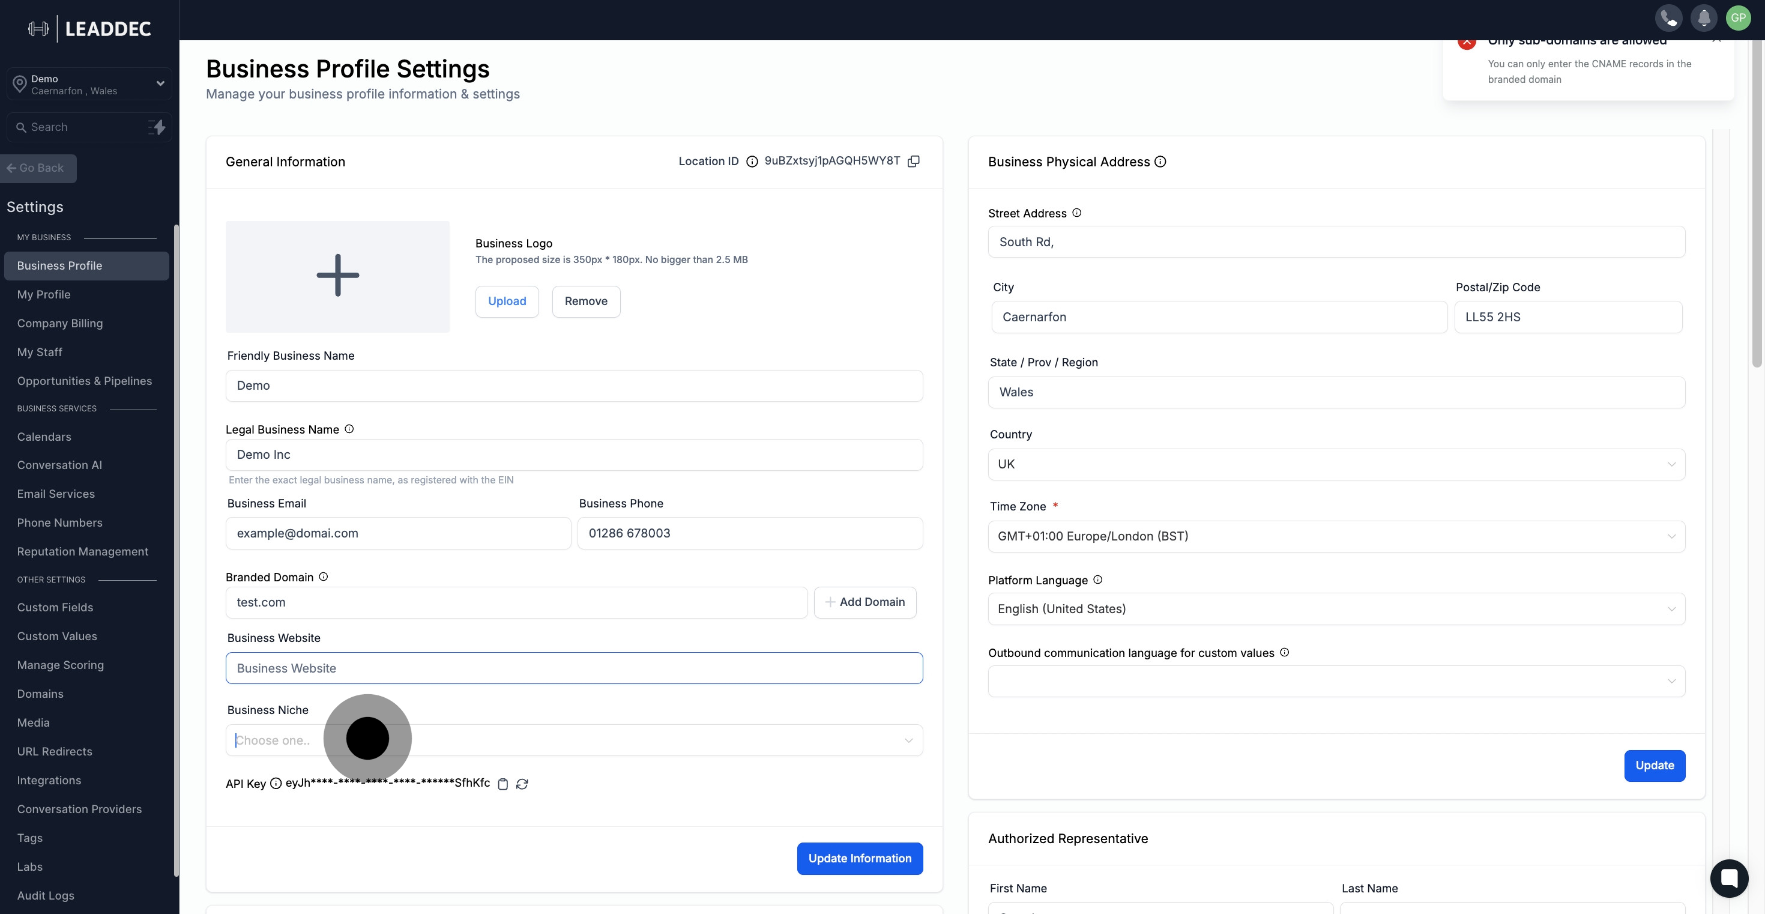Open Reputation Management settings
1765x914 pixels.
[x=82, y=551]
